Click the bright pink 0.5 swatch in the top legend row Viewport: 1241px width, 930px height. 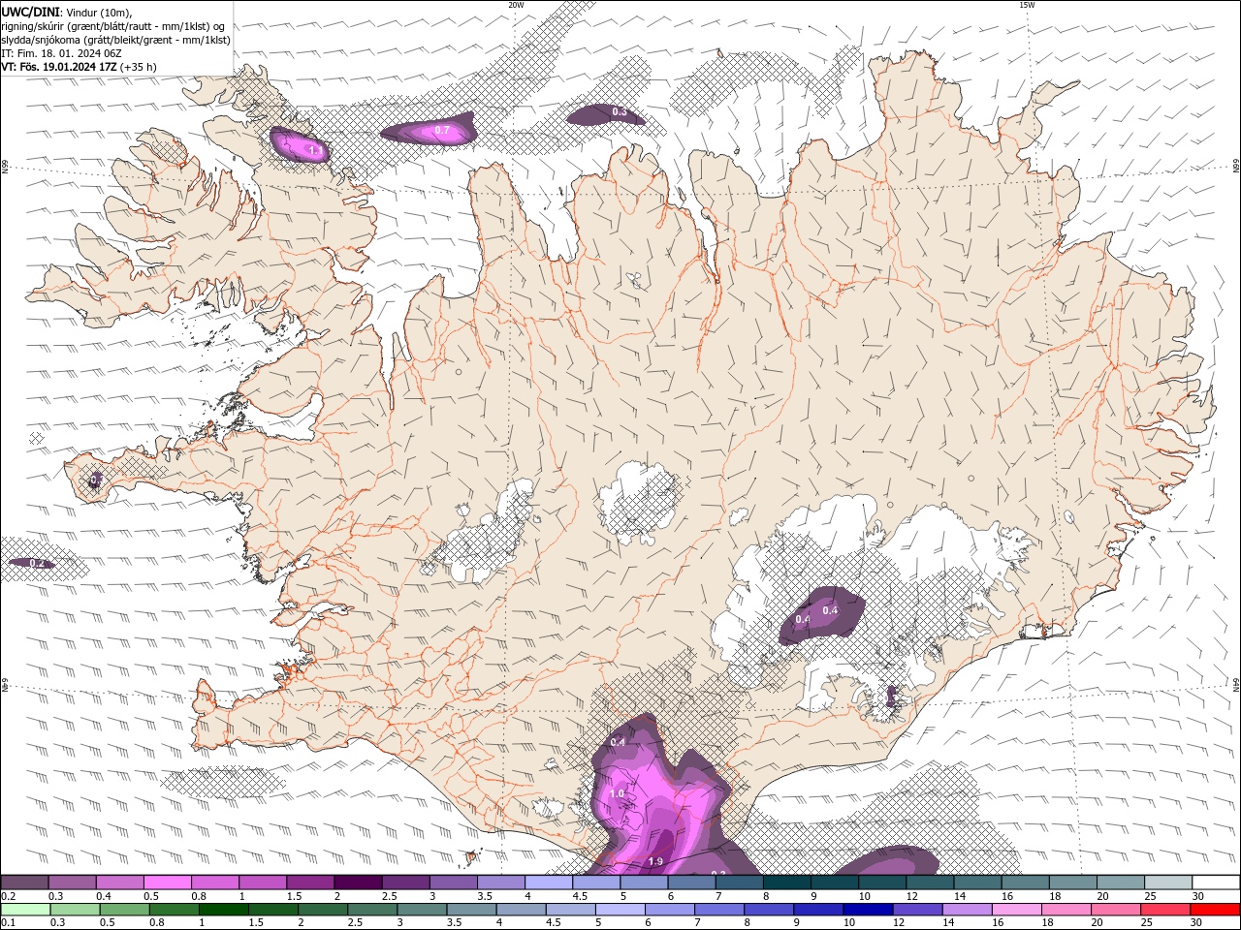coord(168,883)
